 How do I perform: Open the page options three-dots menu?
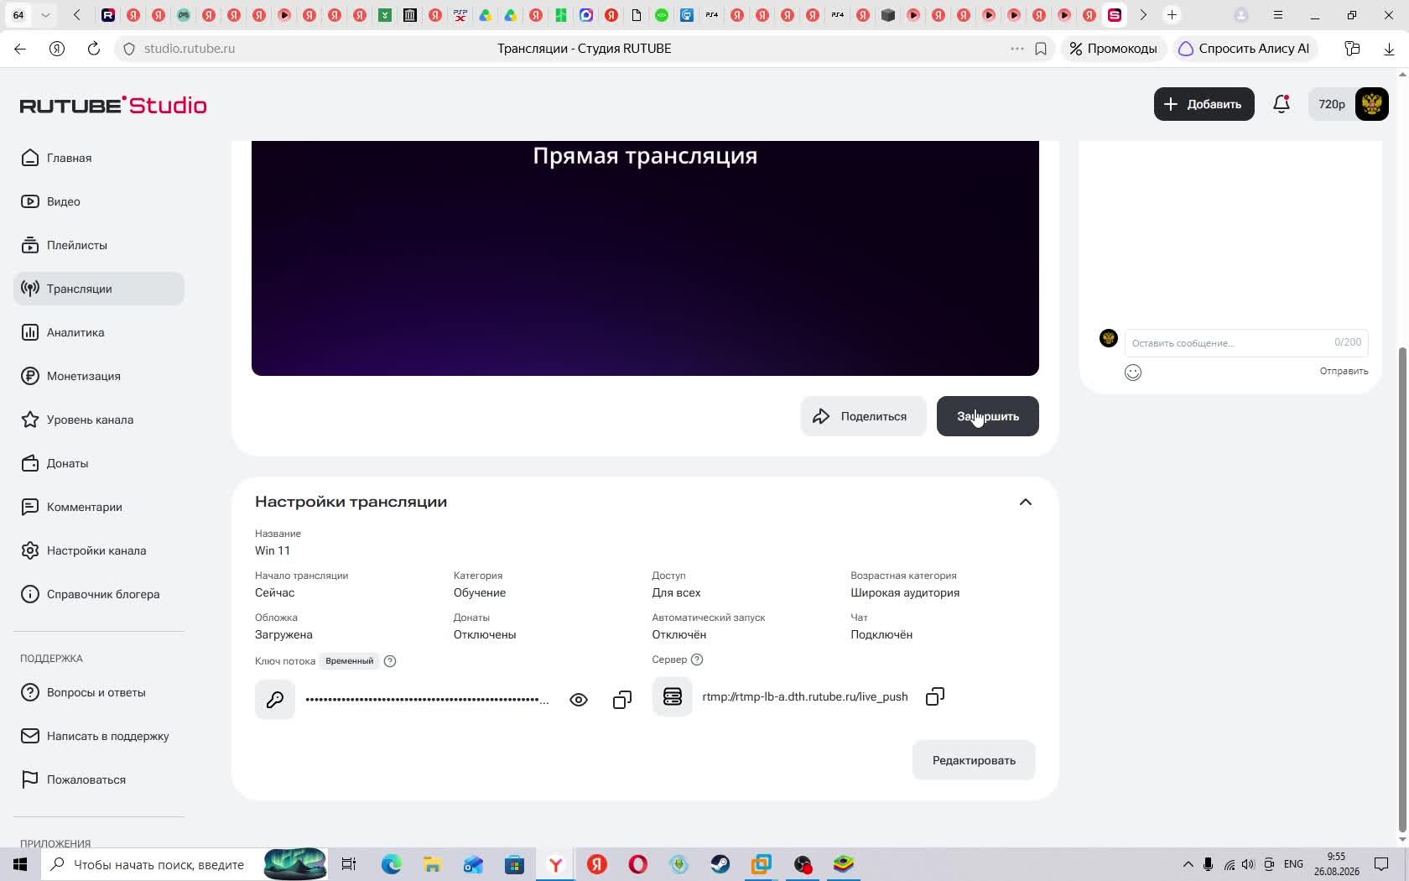(1016, 49)
